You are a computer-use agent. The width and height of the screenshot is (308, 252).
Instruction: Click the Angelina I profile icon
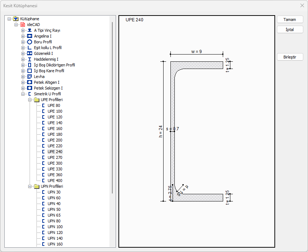point(30,36)
